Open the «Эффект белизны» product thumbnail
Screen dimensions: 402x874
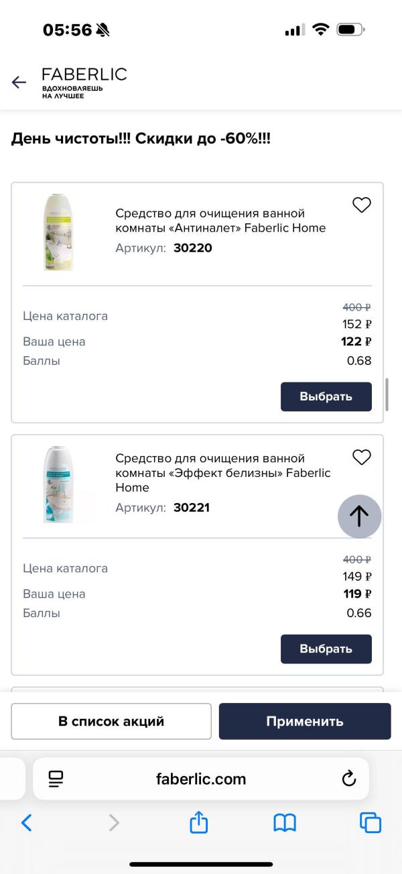click(59, 485)
